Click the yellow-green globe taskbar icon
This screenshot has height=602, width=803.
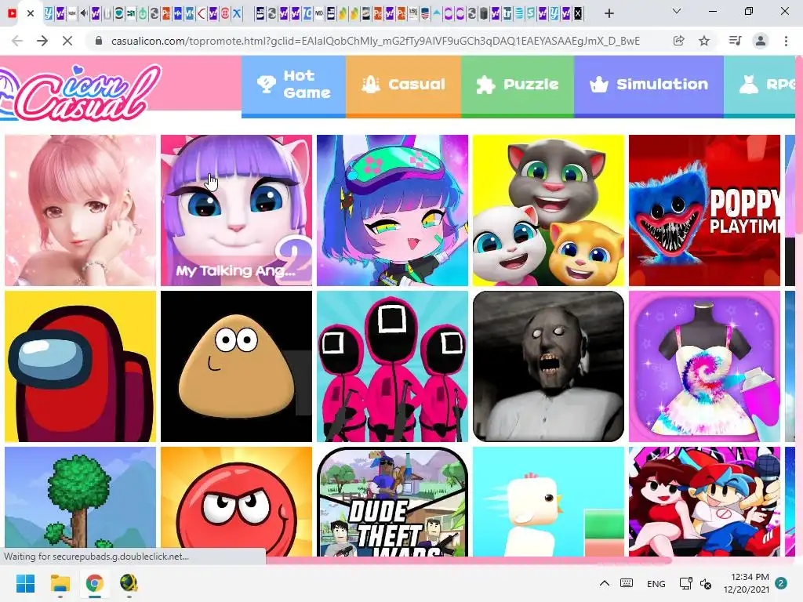point(129,583)
